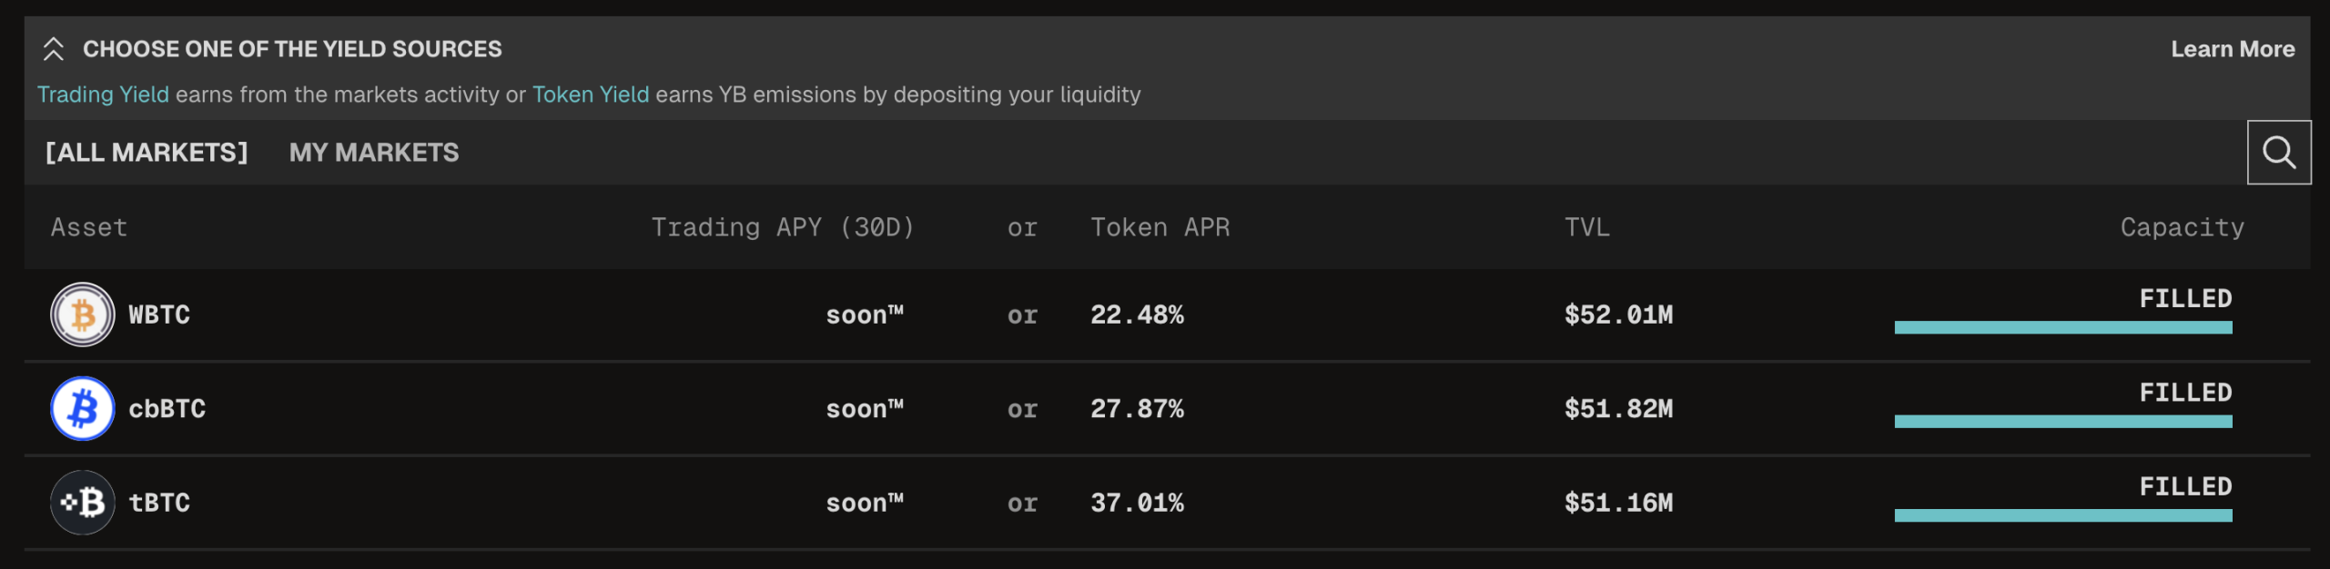Viewport: 2330px width, 569px height.
Task: Sort by the Token APR column header
Action: [1160, 227]
